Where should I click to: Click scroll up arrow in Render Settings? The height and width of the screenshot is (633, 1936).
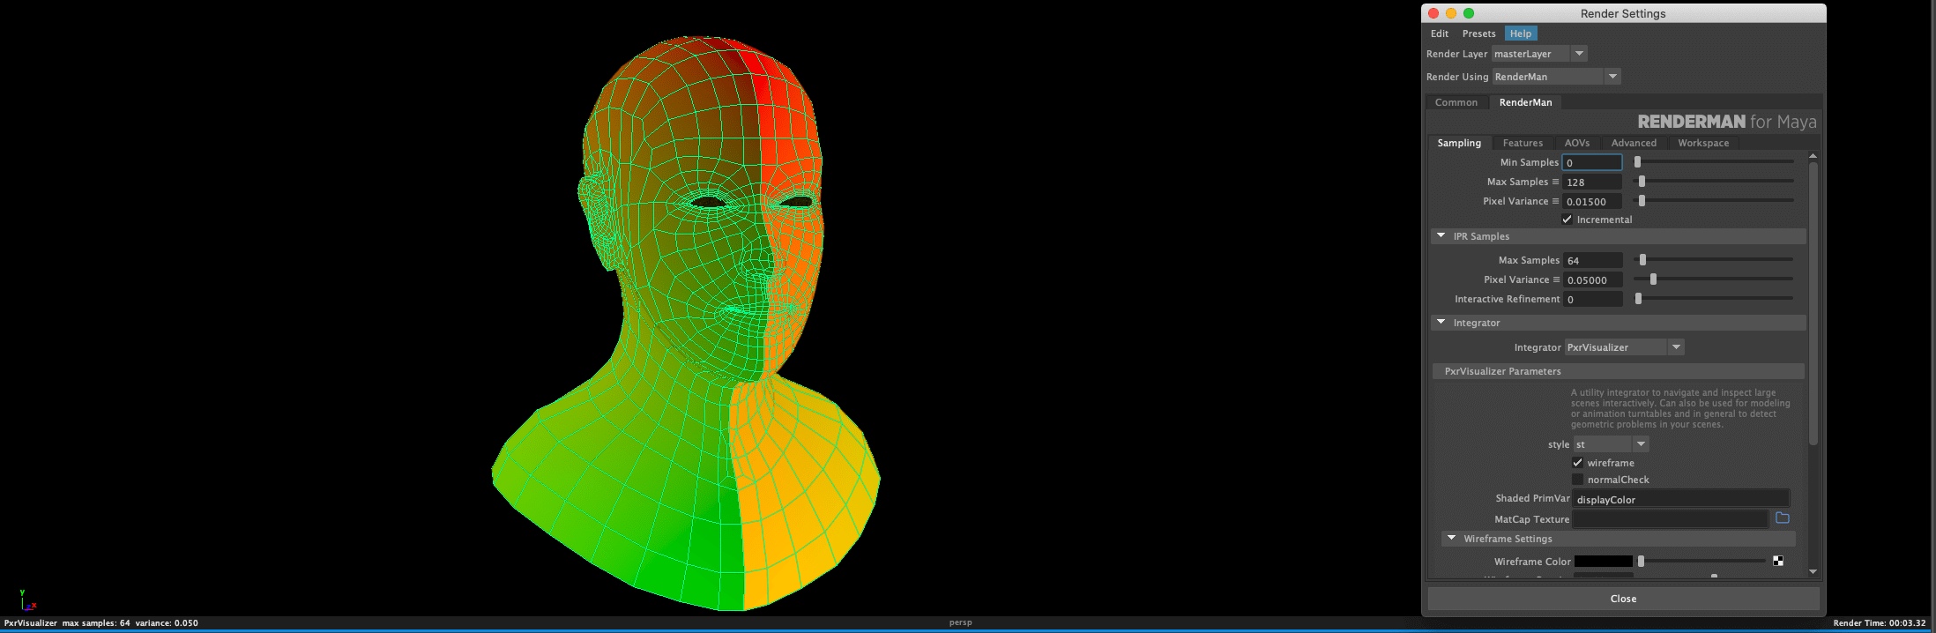1813,156
